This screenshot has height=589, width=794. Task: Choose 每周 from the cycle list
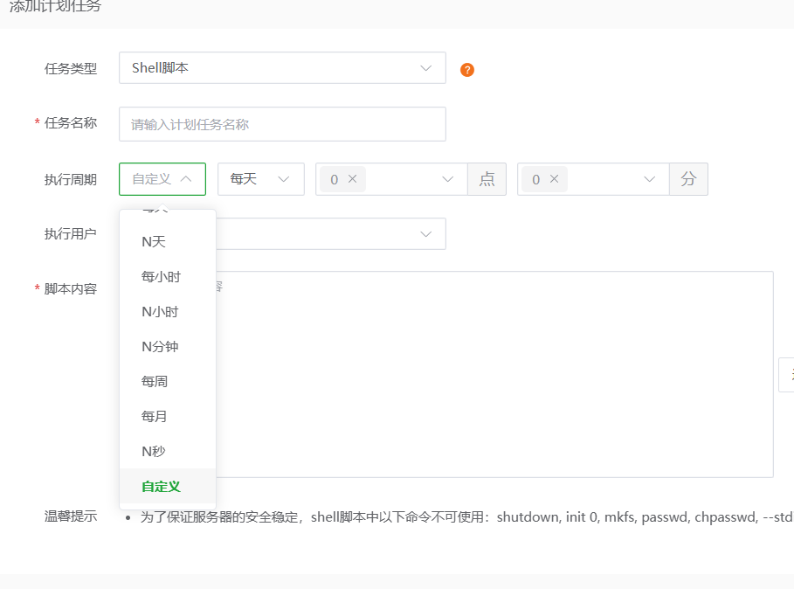168,381
